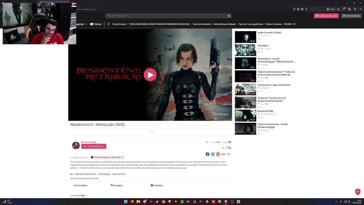The width and height of the screenshot is (364, 205).
Task: Open Firefox from taskbar
Action: pyautogui.click(x=132, y=202)
